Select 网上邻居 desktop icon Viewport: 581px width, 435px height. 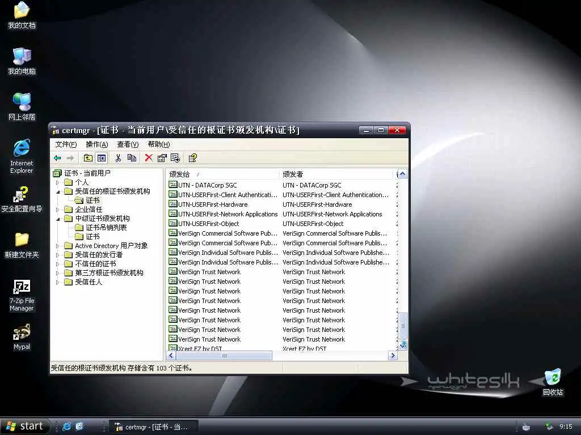click(22, 107)
